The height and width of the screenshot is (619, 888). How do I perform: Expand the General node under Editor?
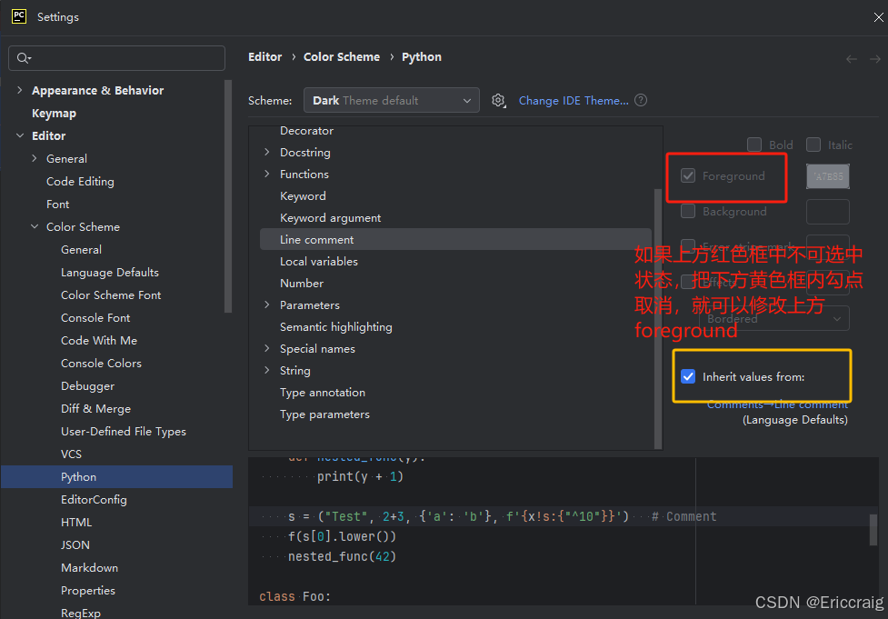(x=35, y=158)
